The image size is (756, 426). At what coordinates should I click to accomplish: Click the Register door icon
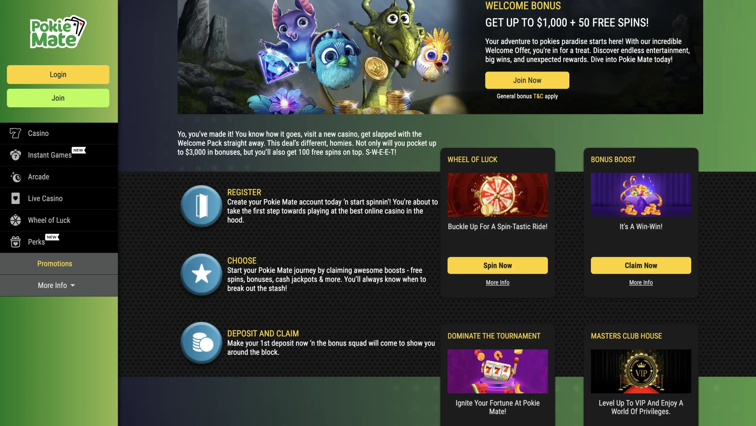pos(201,206)
